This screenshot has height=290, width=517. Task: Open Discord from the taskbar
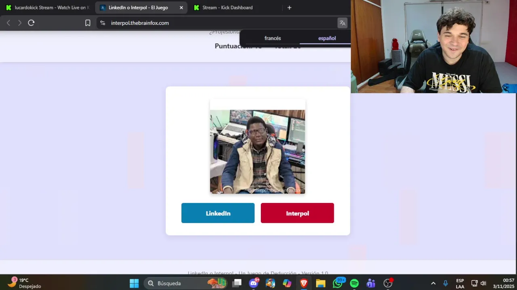(x=254, y=283)
